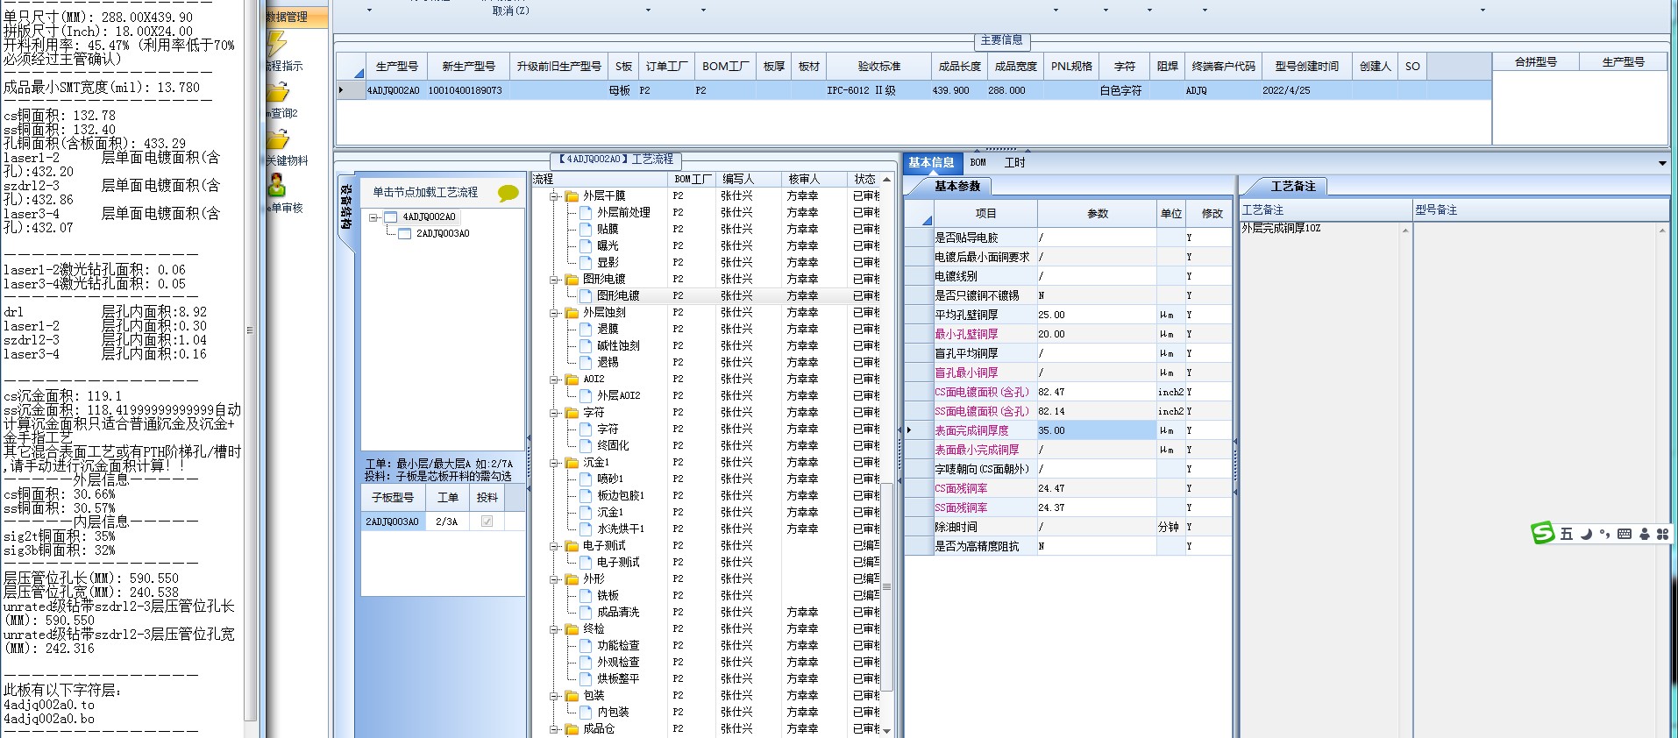Click the 35.00 value of 表面完成铜厚度
1678x738 pixels.
1096,431
